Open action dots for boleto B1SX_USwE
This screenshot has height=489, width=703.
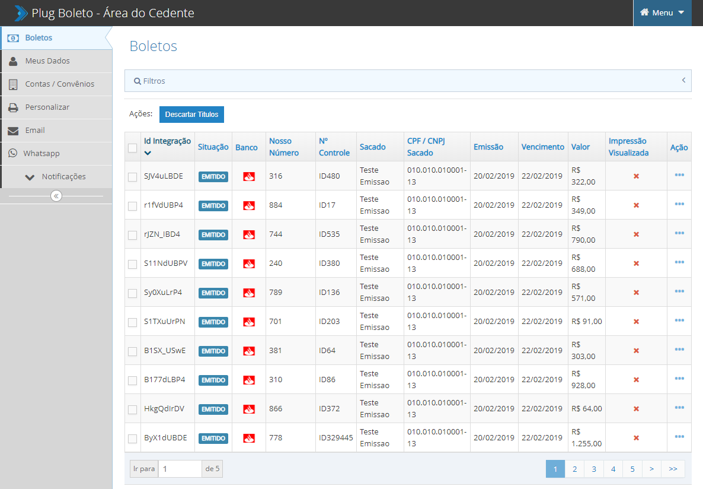point(679,350)
